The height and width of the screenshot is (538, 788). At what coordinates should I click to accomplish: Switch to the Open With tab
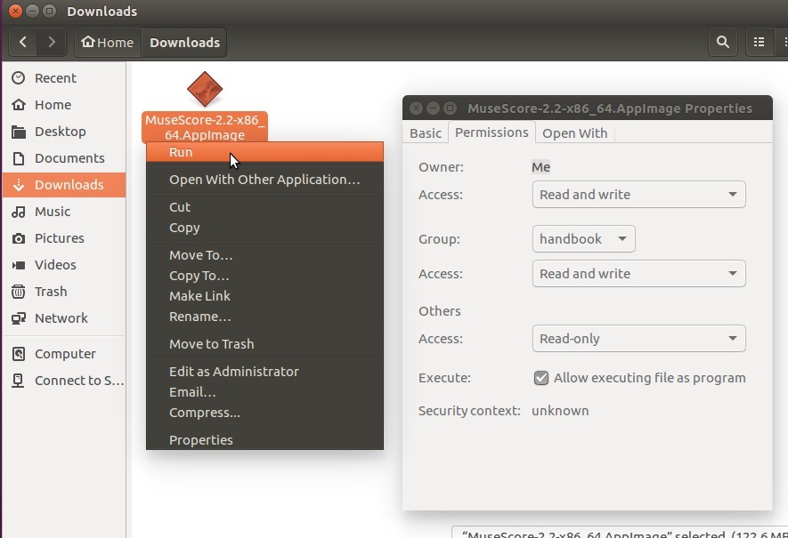[574, 132]
